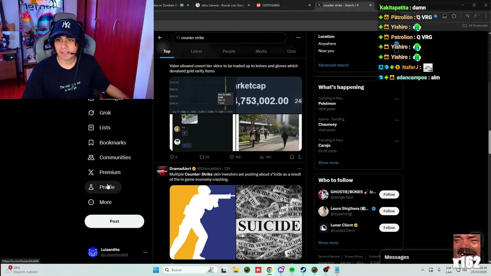
Task: Open more options for Chauncey trend
Action: point(397,120)
